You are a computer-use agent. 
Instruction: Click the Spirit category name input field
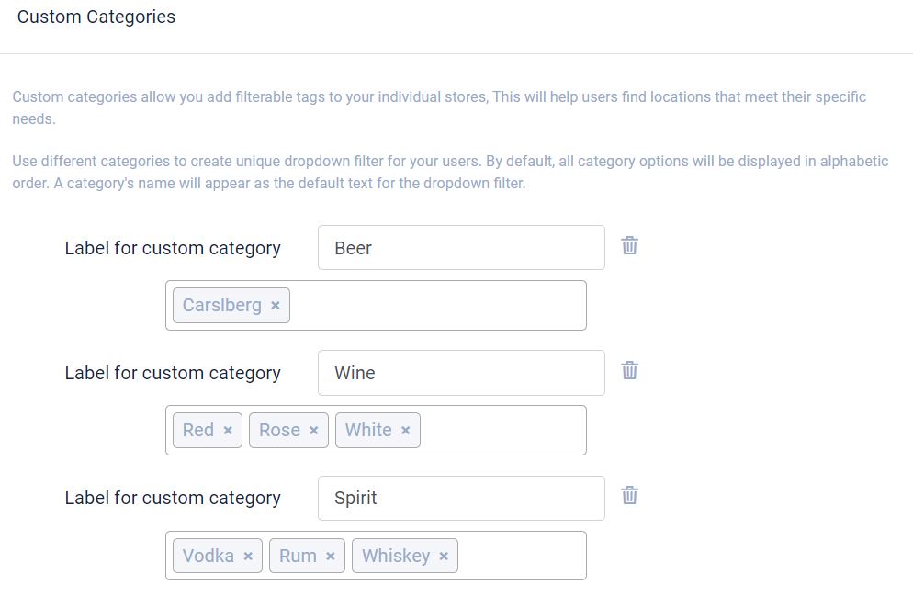click(x=459, y=497)
